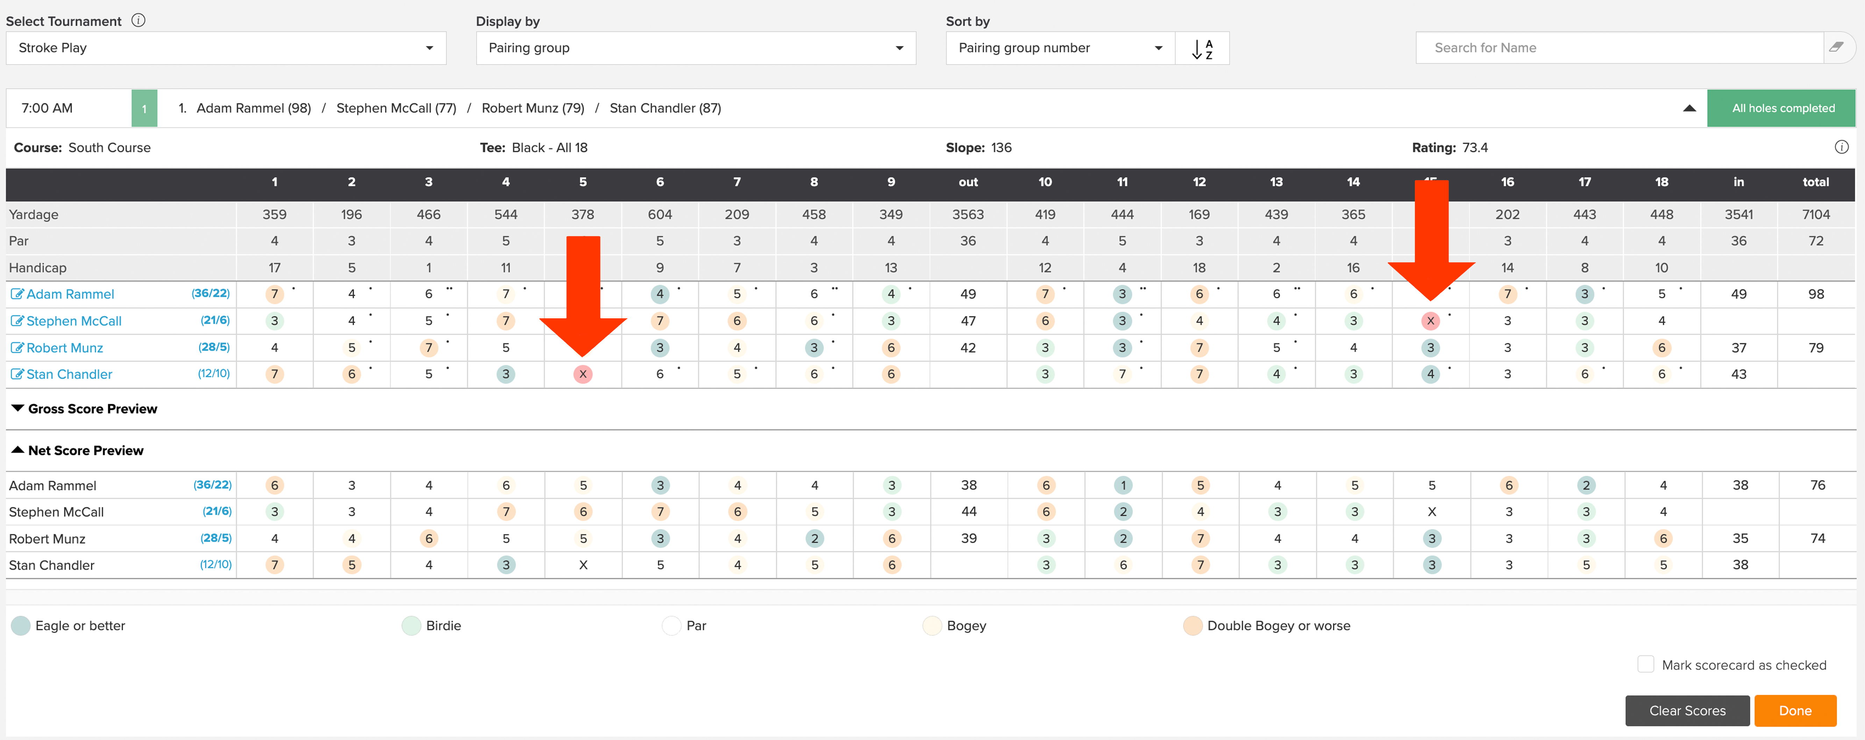Click the 'total' column header
The image size is (1865, 740).
[1816, 183]
